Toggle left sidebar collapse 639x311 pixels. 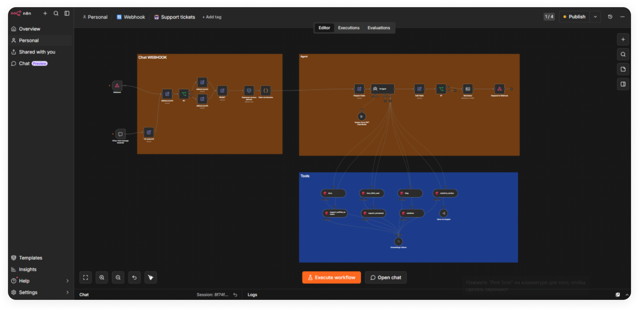coord(67,13)
